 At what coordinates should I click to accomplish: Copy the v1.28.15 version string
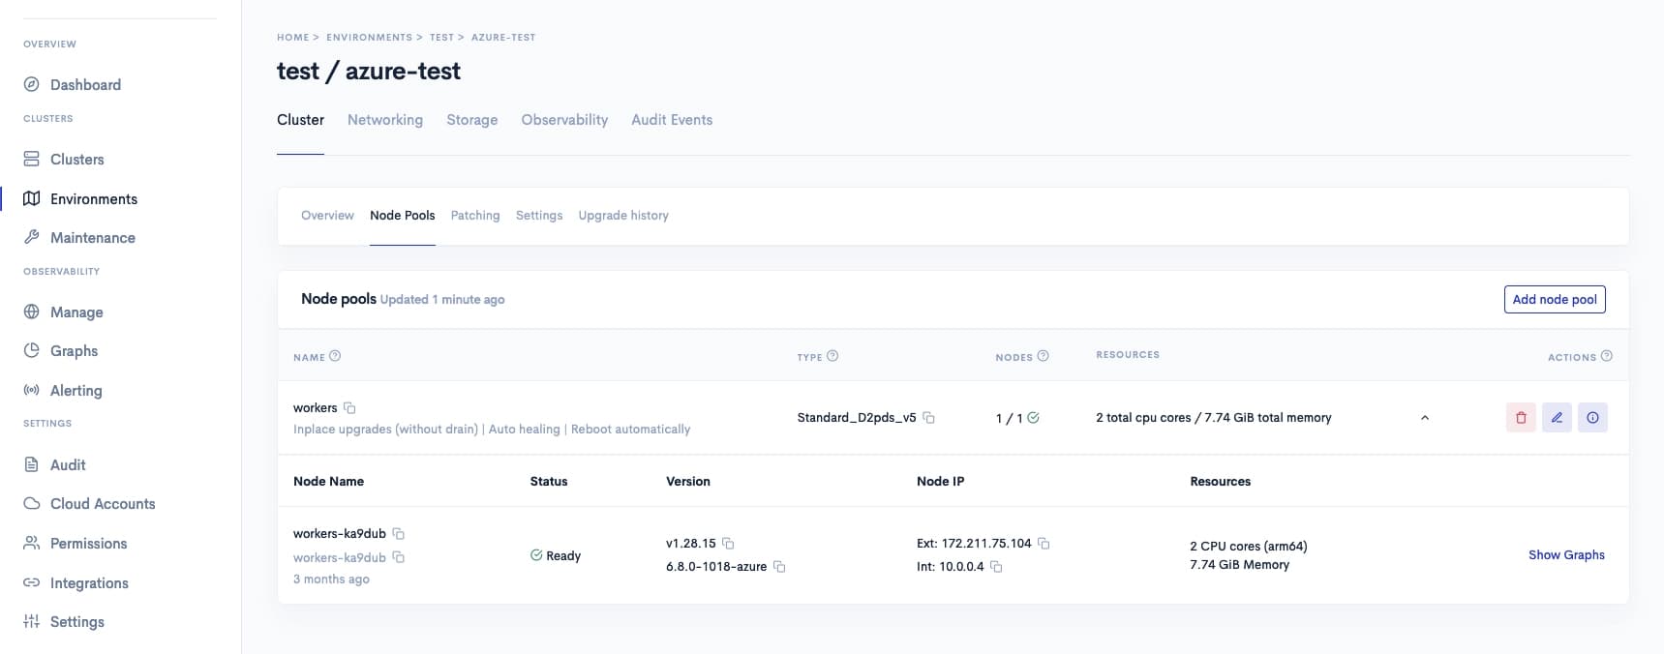coord(728,544)
